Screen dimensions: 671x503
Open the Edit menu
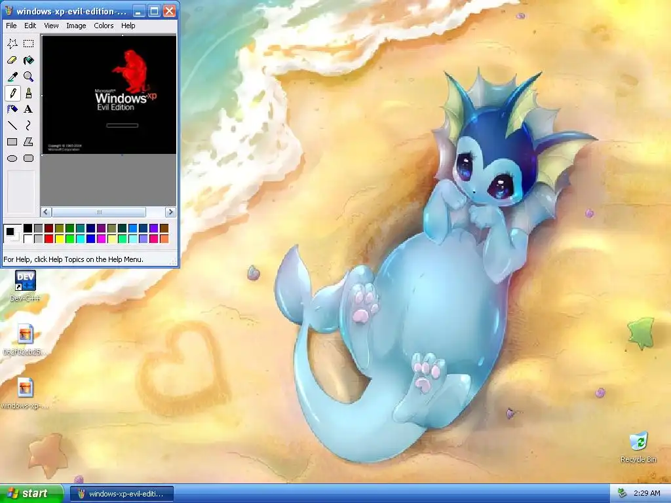(30, 26)
